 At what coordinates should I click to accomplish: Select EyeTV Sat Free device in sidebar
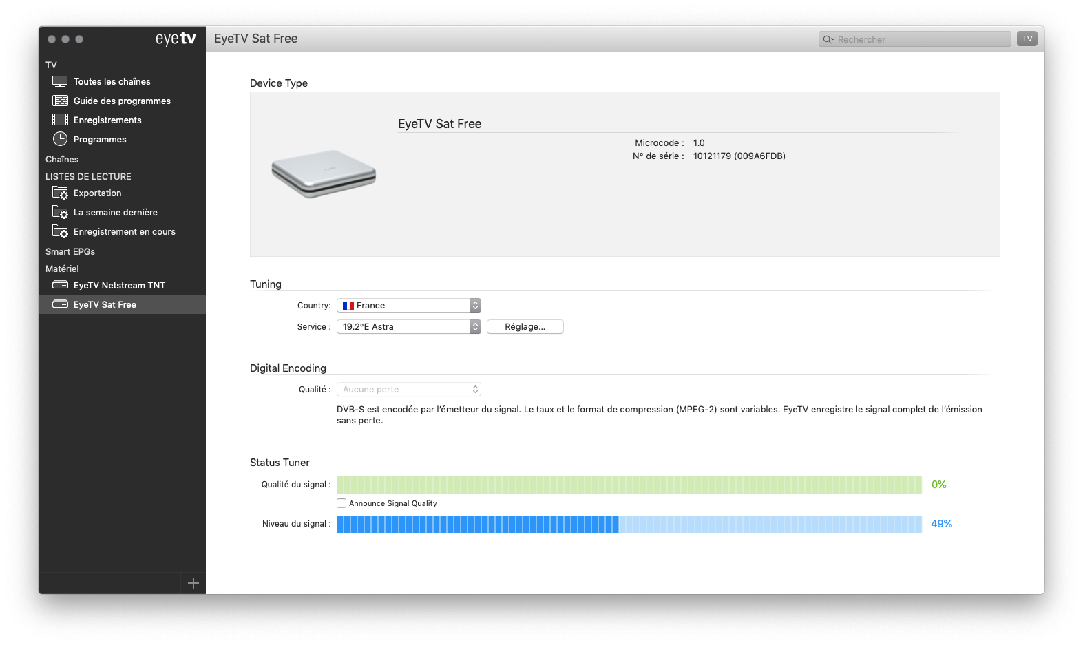coord(122,304)
